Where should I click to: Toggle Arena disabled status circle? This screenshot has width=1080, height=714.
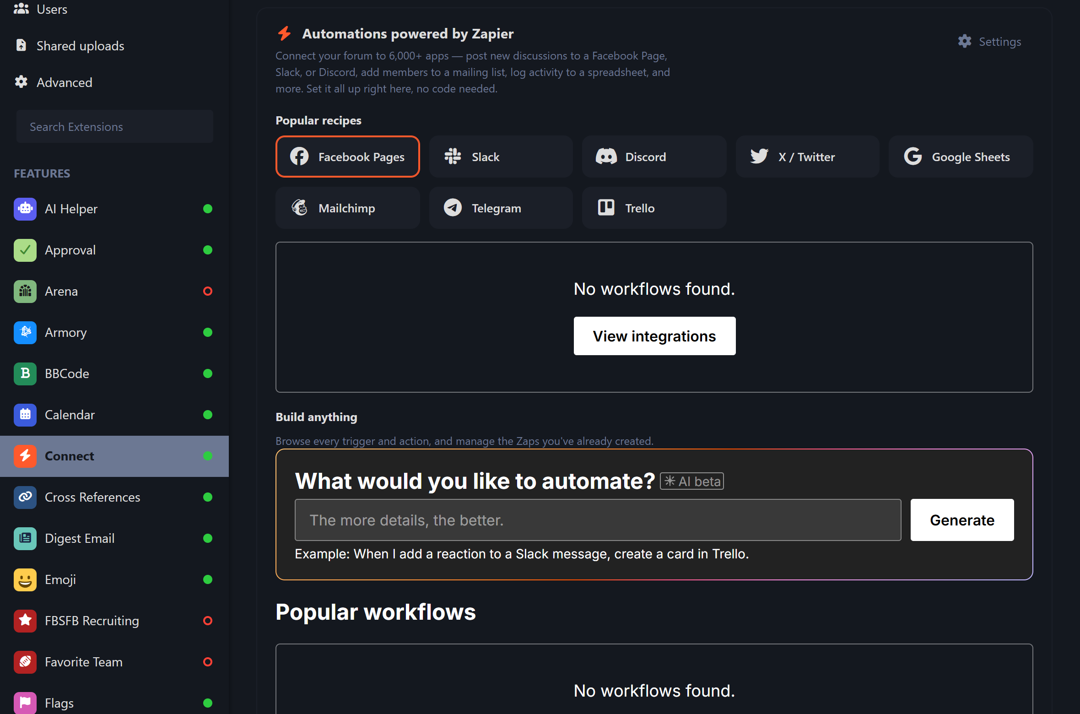(208, 292)
